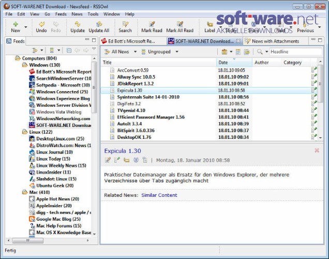The width and height of the screenshot is (329, 259).
Task: Click Update All in the toolbar
Action: point(99,27)
